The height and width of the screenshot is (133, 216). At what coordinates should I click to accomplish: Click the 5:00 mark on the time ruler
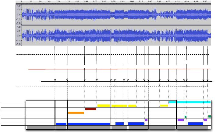click(205, 2)
